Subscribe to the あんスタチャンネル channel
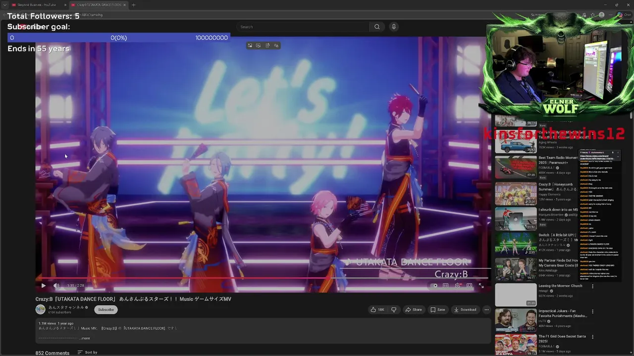 (x=106, y=310)
